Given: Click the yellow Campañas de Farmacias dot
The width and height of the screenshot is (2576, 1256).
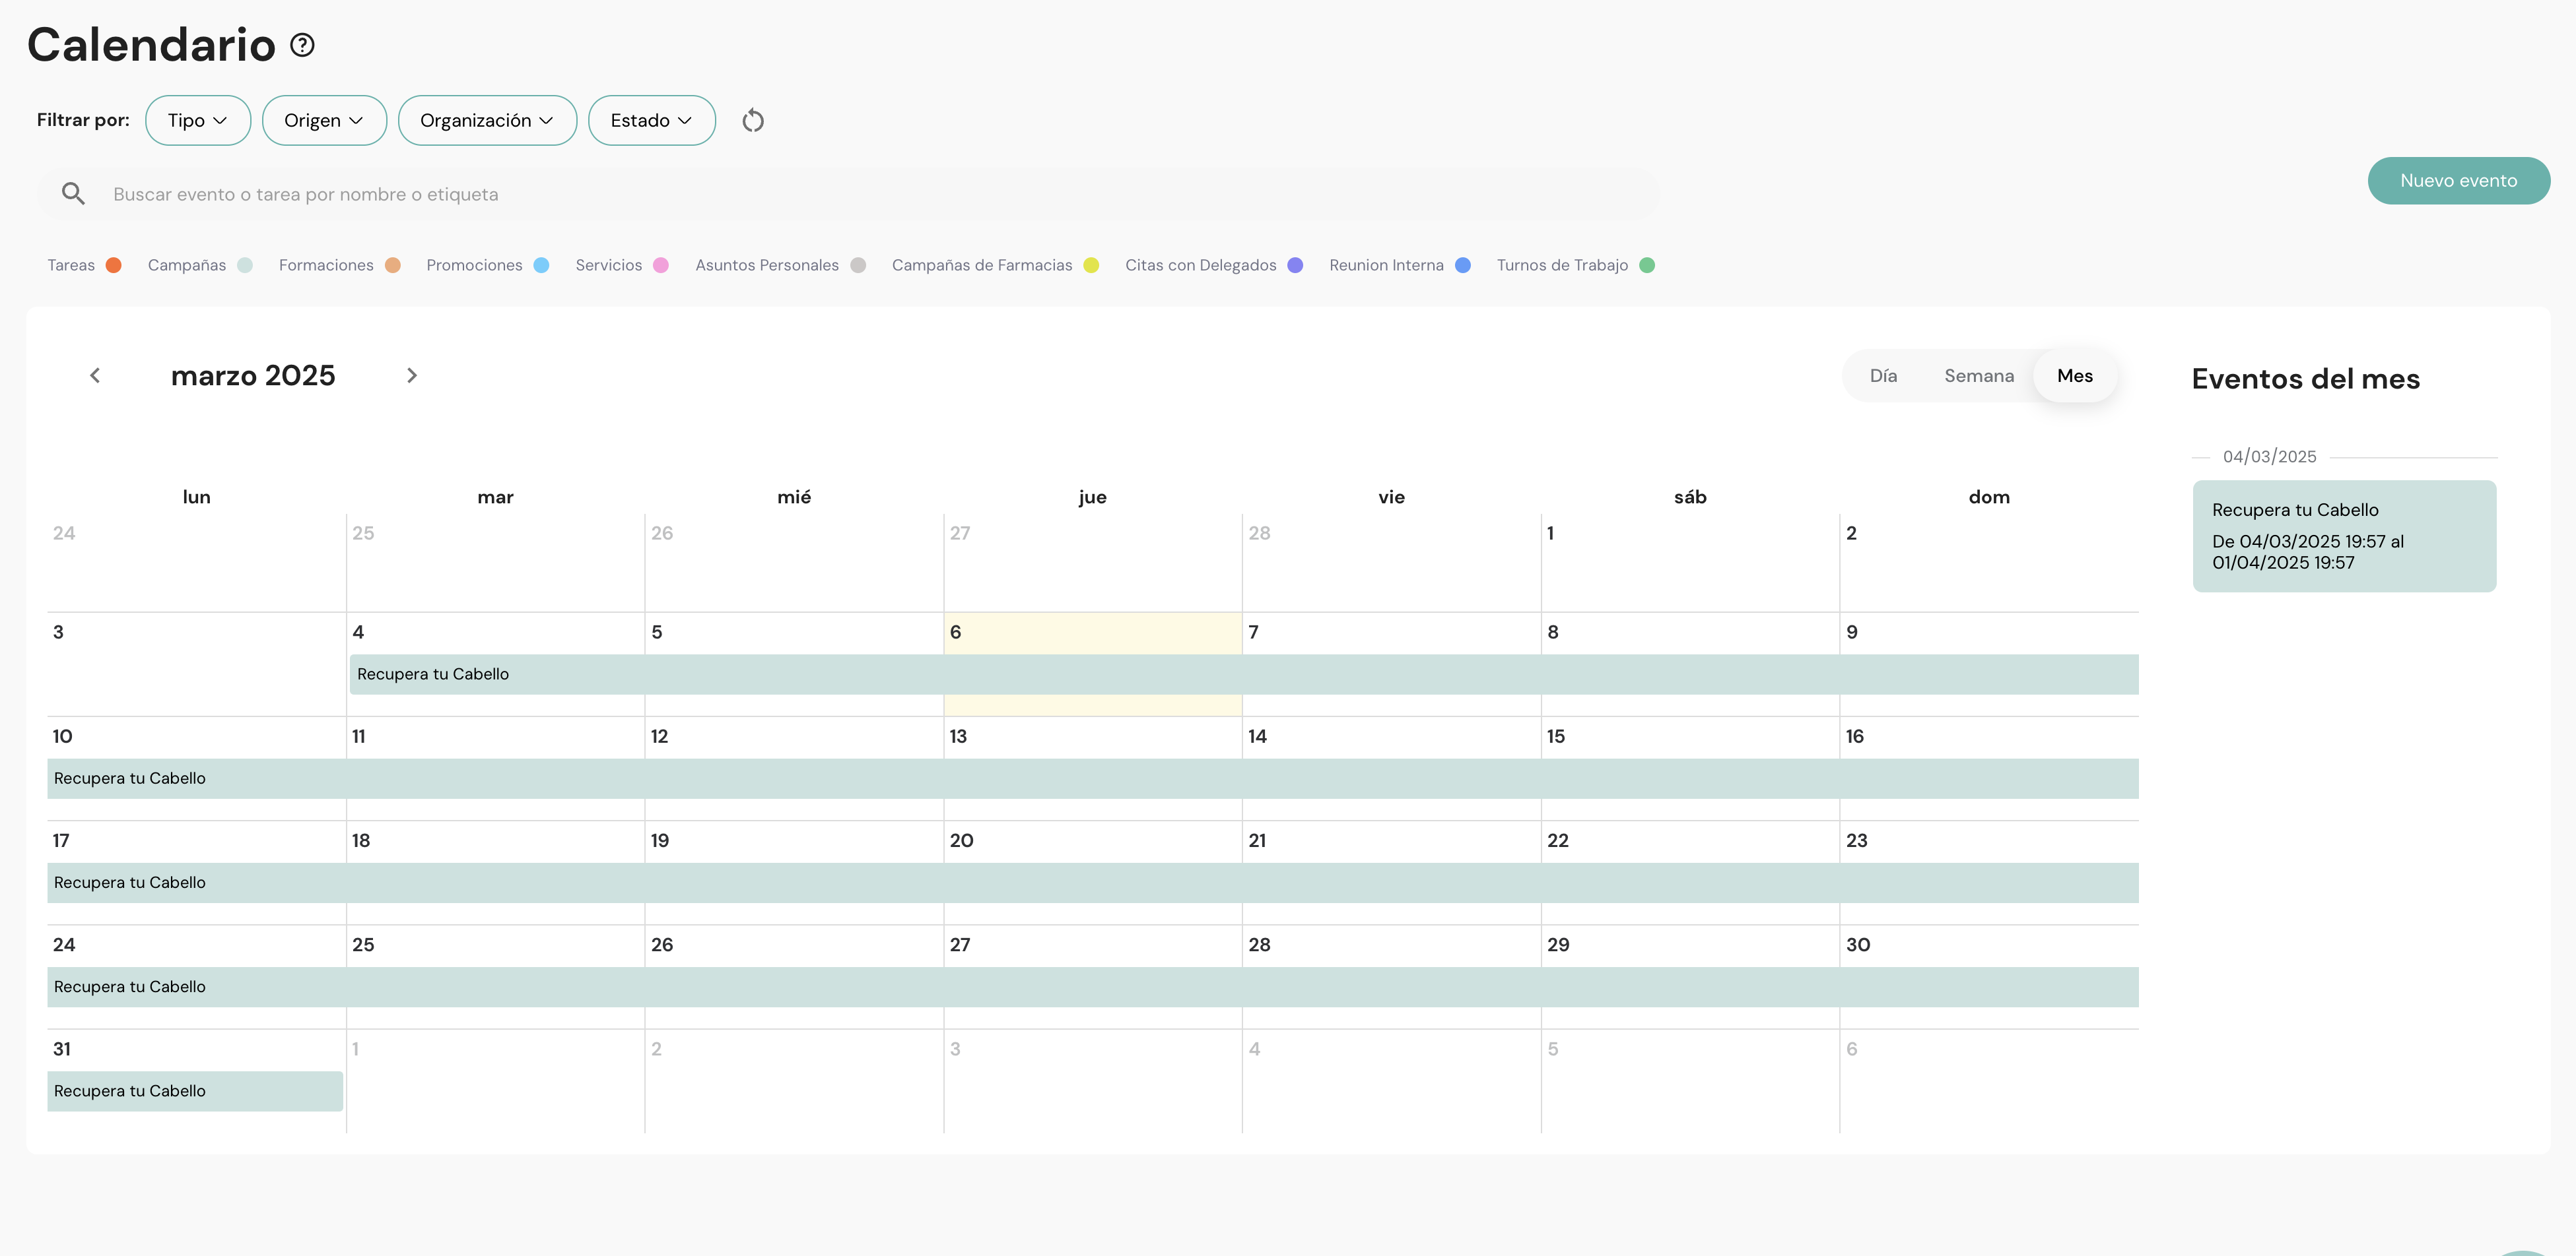Looking at the screenshot, I should [1091, 265].
